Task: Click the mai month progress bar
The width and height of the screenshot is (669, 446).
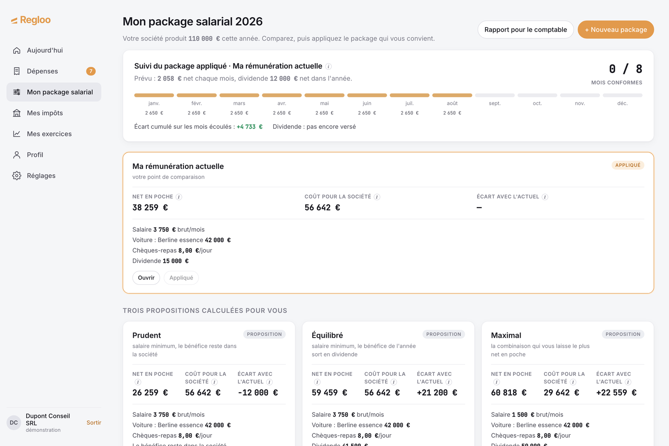Action: pyautogui.click(x=324, y=95)
